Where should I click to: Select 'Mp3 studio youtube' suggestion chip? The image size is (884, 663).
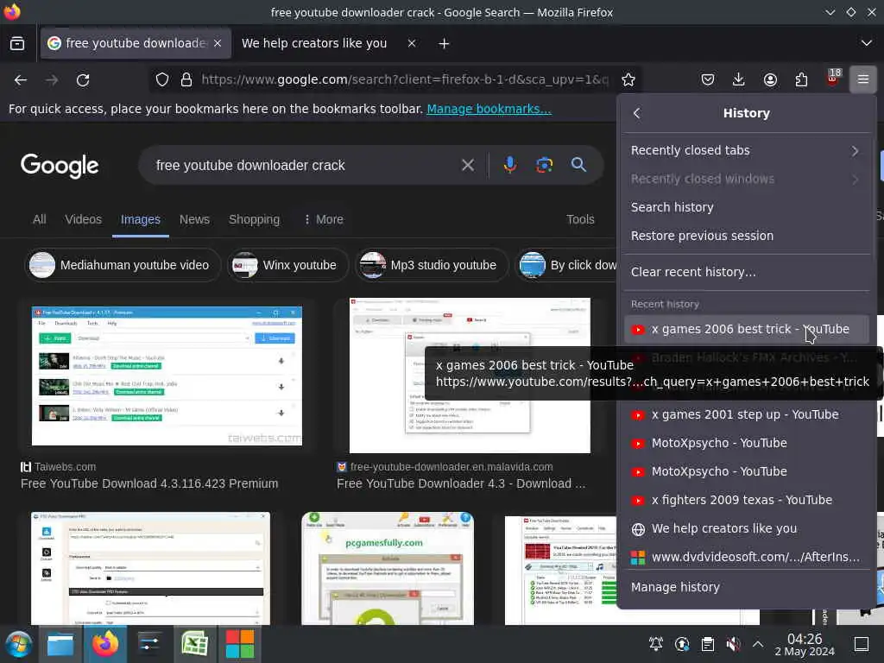432,265
